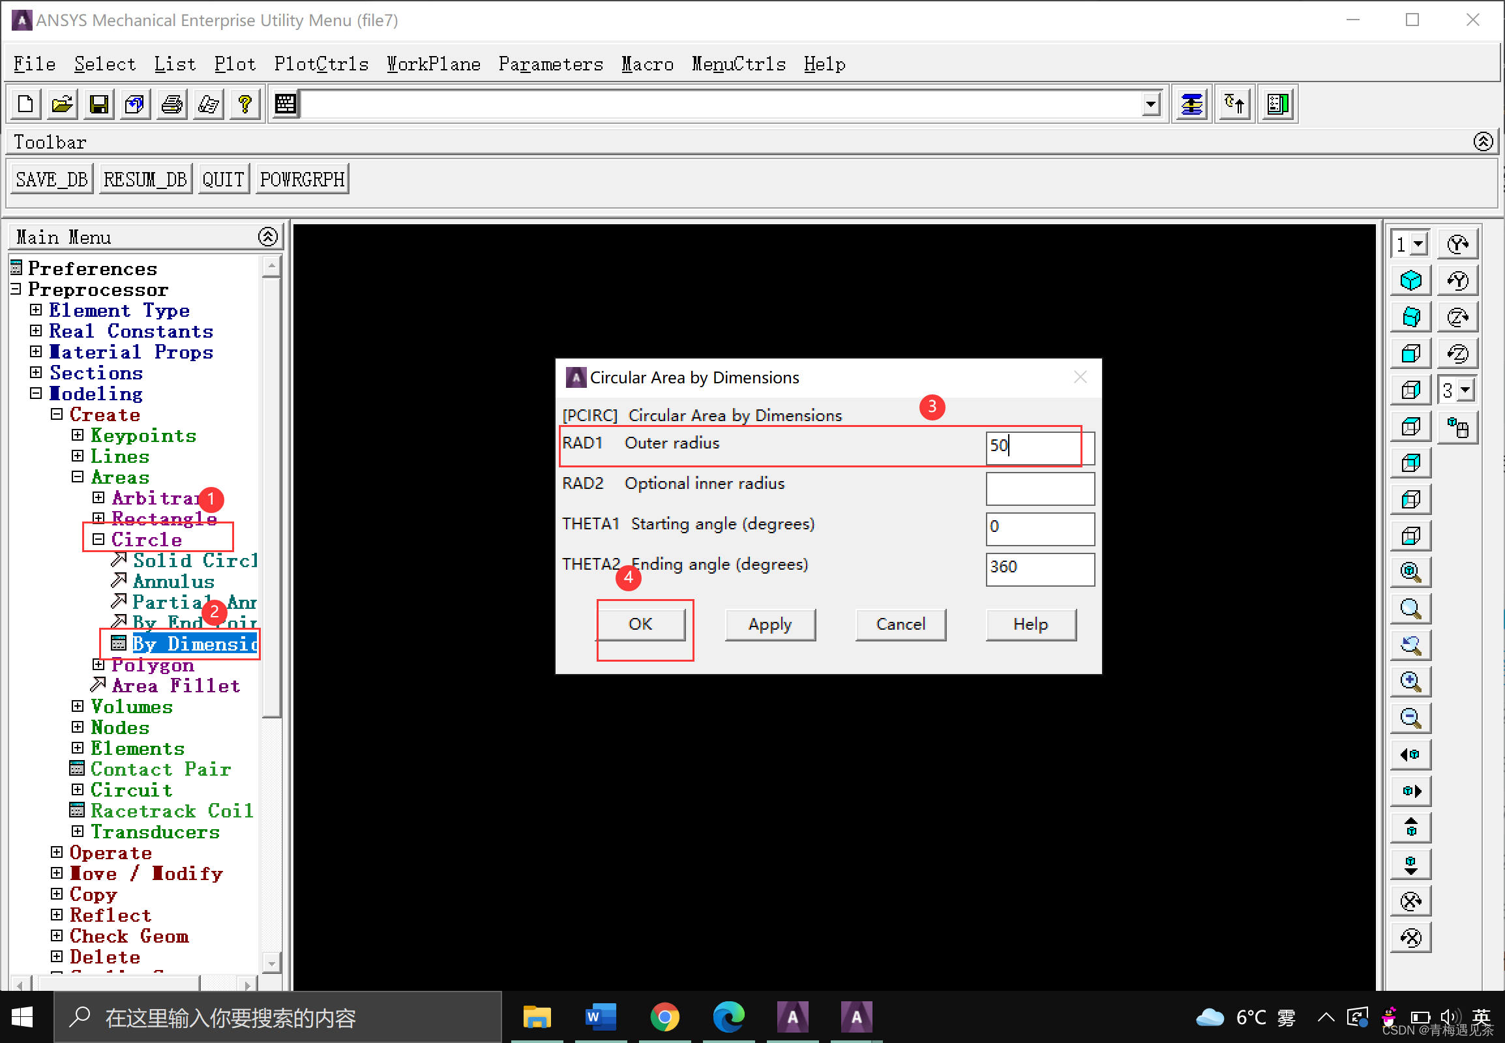
Task: Collapse the Toolbar panel arrow
Action: coord(1483,141)
